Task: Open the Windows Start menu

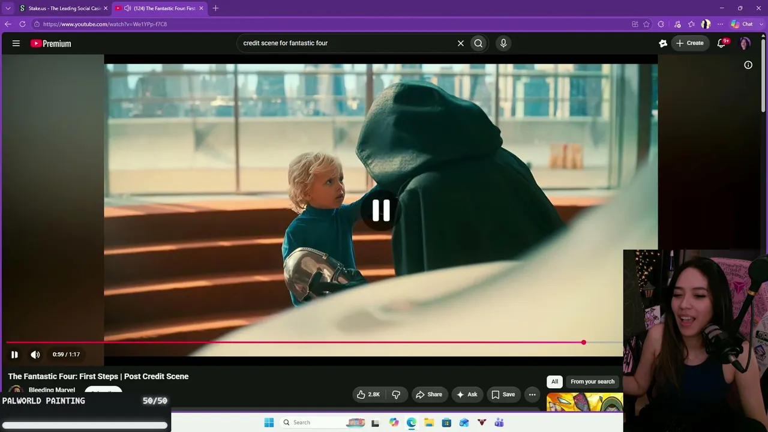Action: [269, 422]
